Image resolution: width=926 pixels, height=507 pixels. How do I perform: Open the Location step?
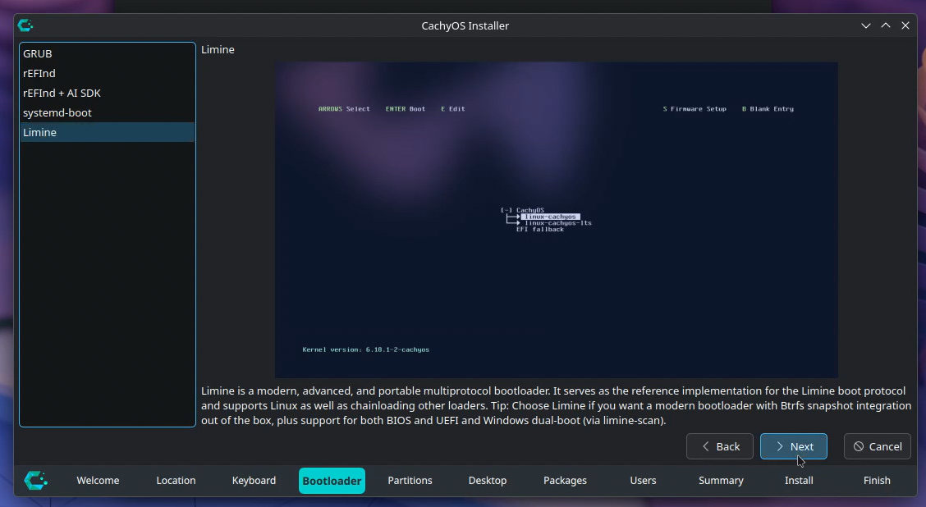tap(176, 481)
